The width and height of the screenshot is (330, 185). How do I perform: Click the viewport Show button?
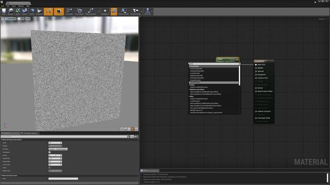tap(28, 18)
